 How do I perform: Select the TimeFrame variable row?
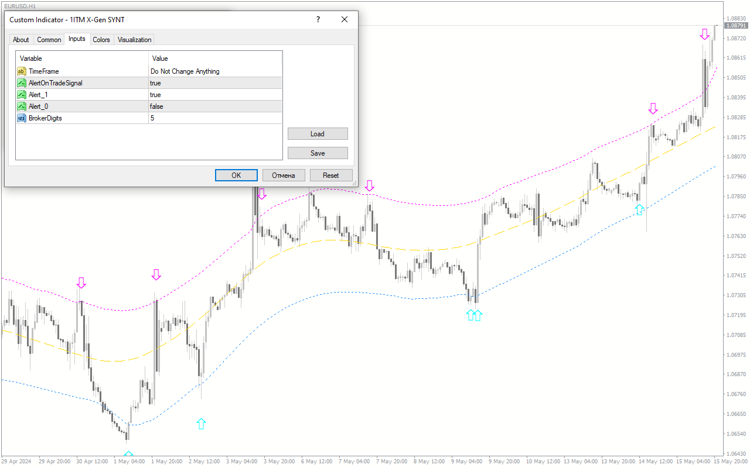pyautogui.click(x=149, y=71)
